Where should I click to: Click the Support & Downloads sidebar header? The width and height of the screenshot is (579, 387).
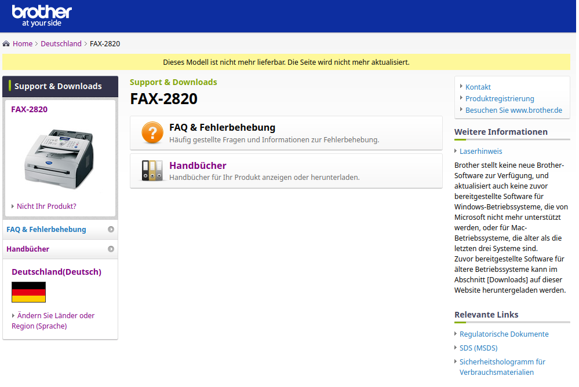pos(60,87)
